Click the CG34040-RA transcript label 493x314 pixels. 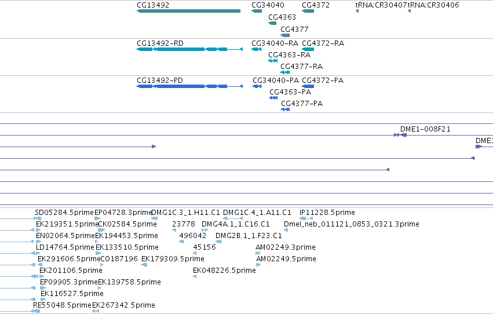(275, 43)
